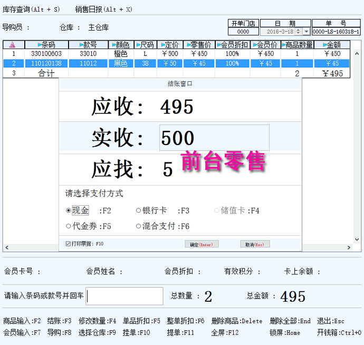Select 现金 payment radio button
The image size is (364, 345).
[68, 210]
